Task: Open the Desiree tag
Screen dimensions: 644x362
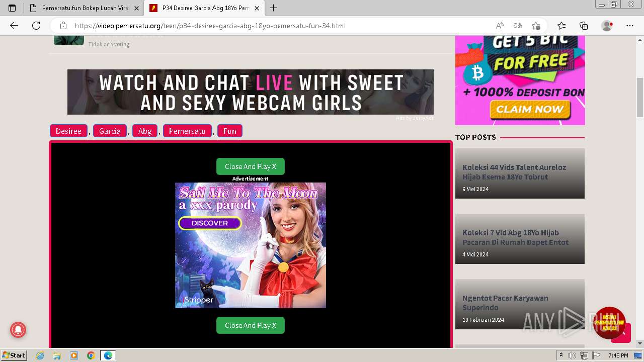Action: [x=68, y=131]
